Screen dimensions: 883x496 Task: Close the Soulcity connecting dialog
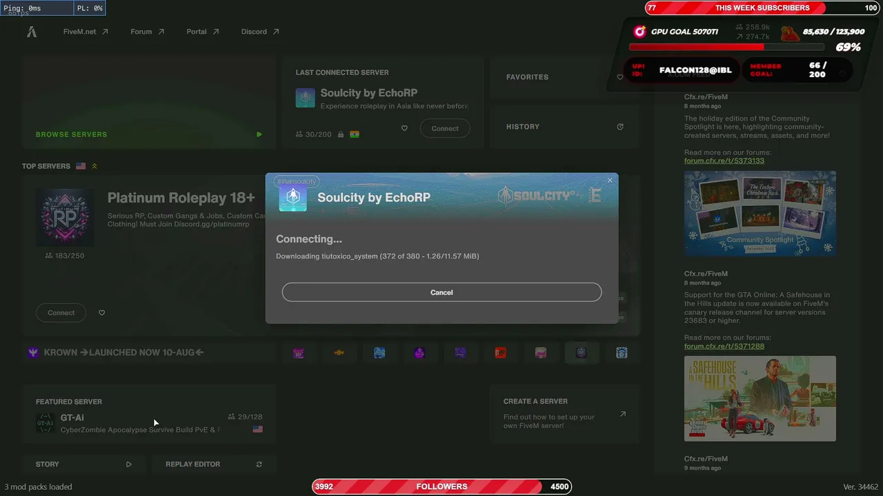pos(610,180)
